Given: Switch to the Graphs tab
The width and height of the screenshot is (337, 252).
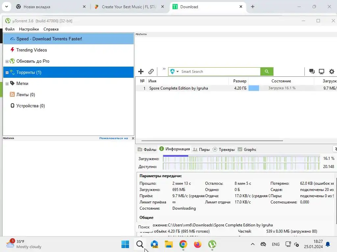Looking at the screenshot, I should coord(247,149).
